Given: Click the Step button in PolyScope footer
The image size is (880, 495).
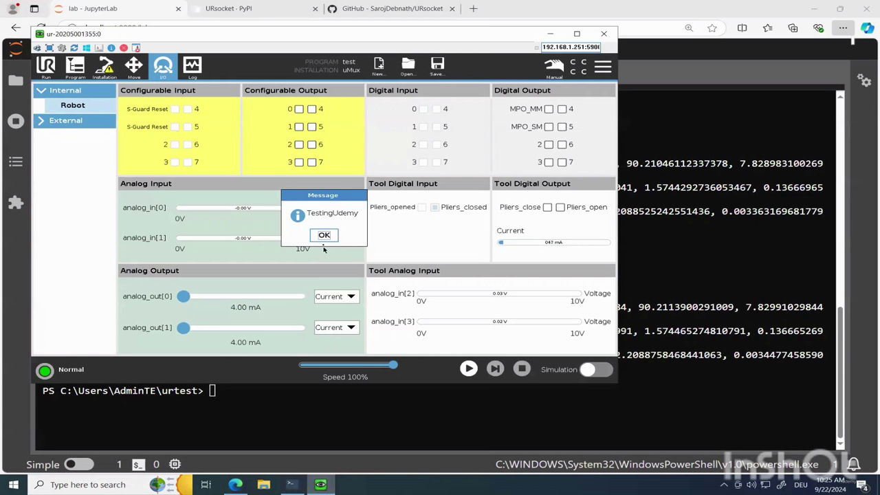Looking at the screenshot, I should [495, 369].
